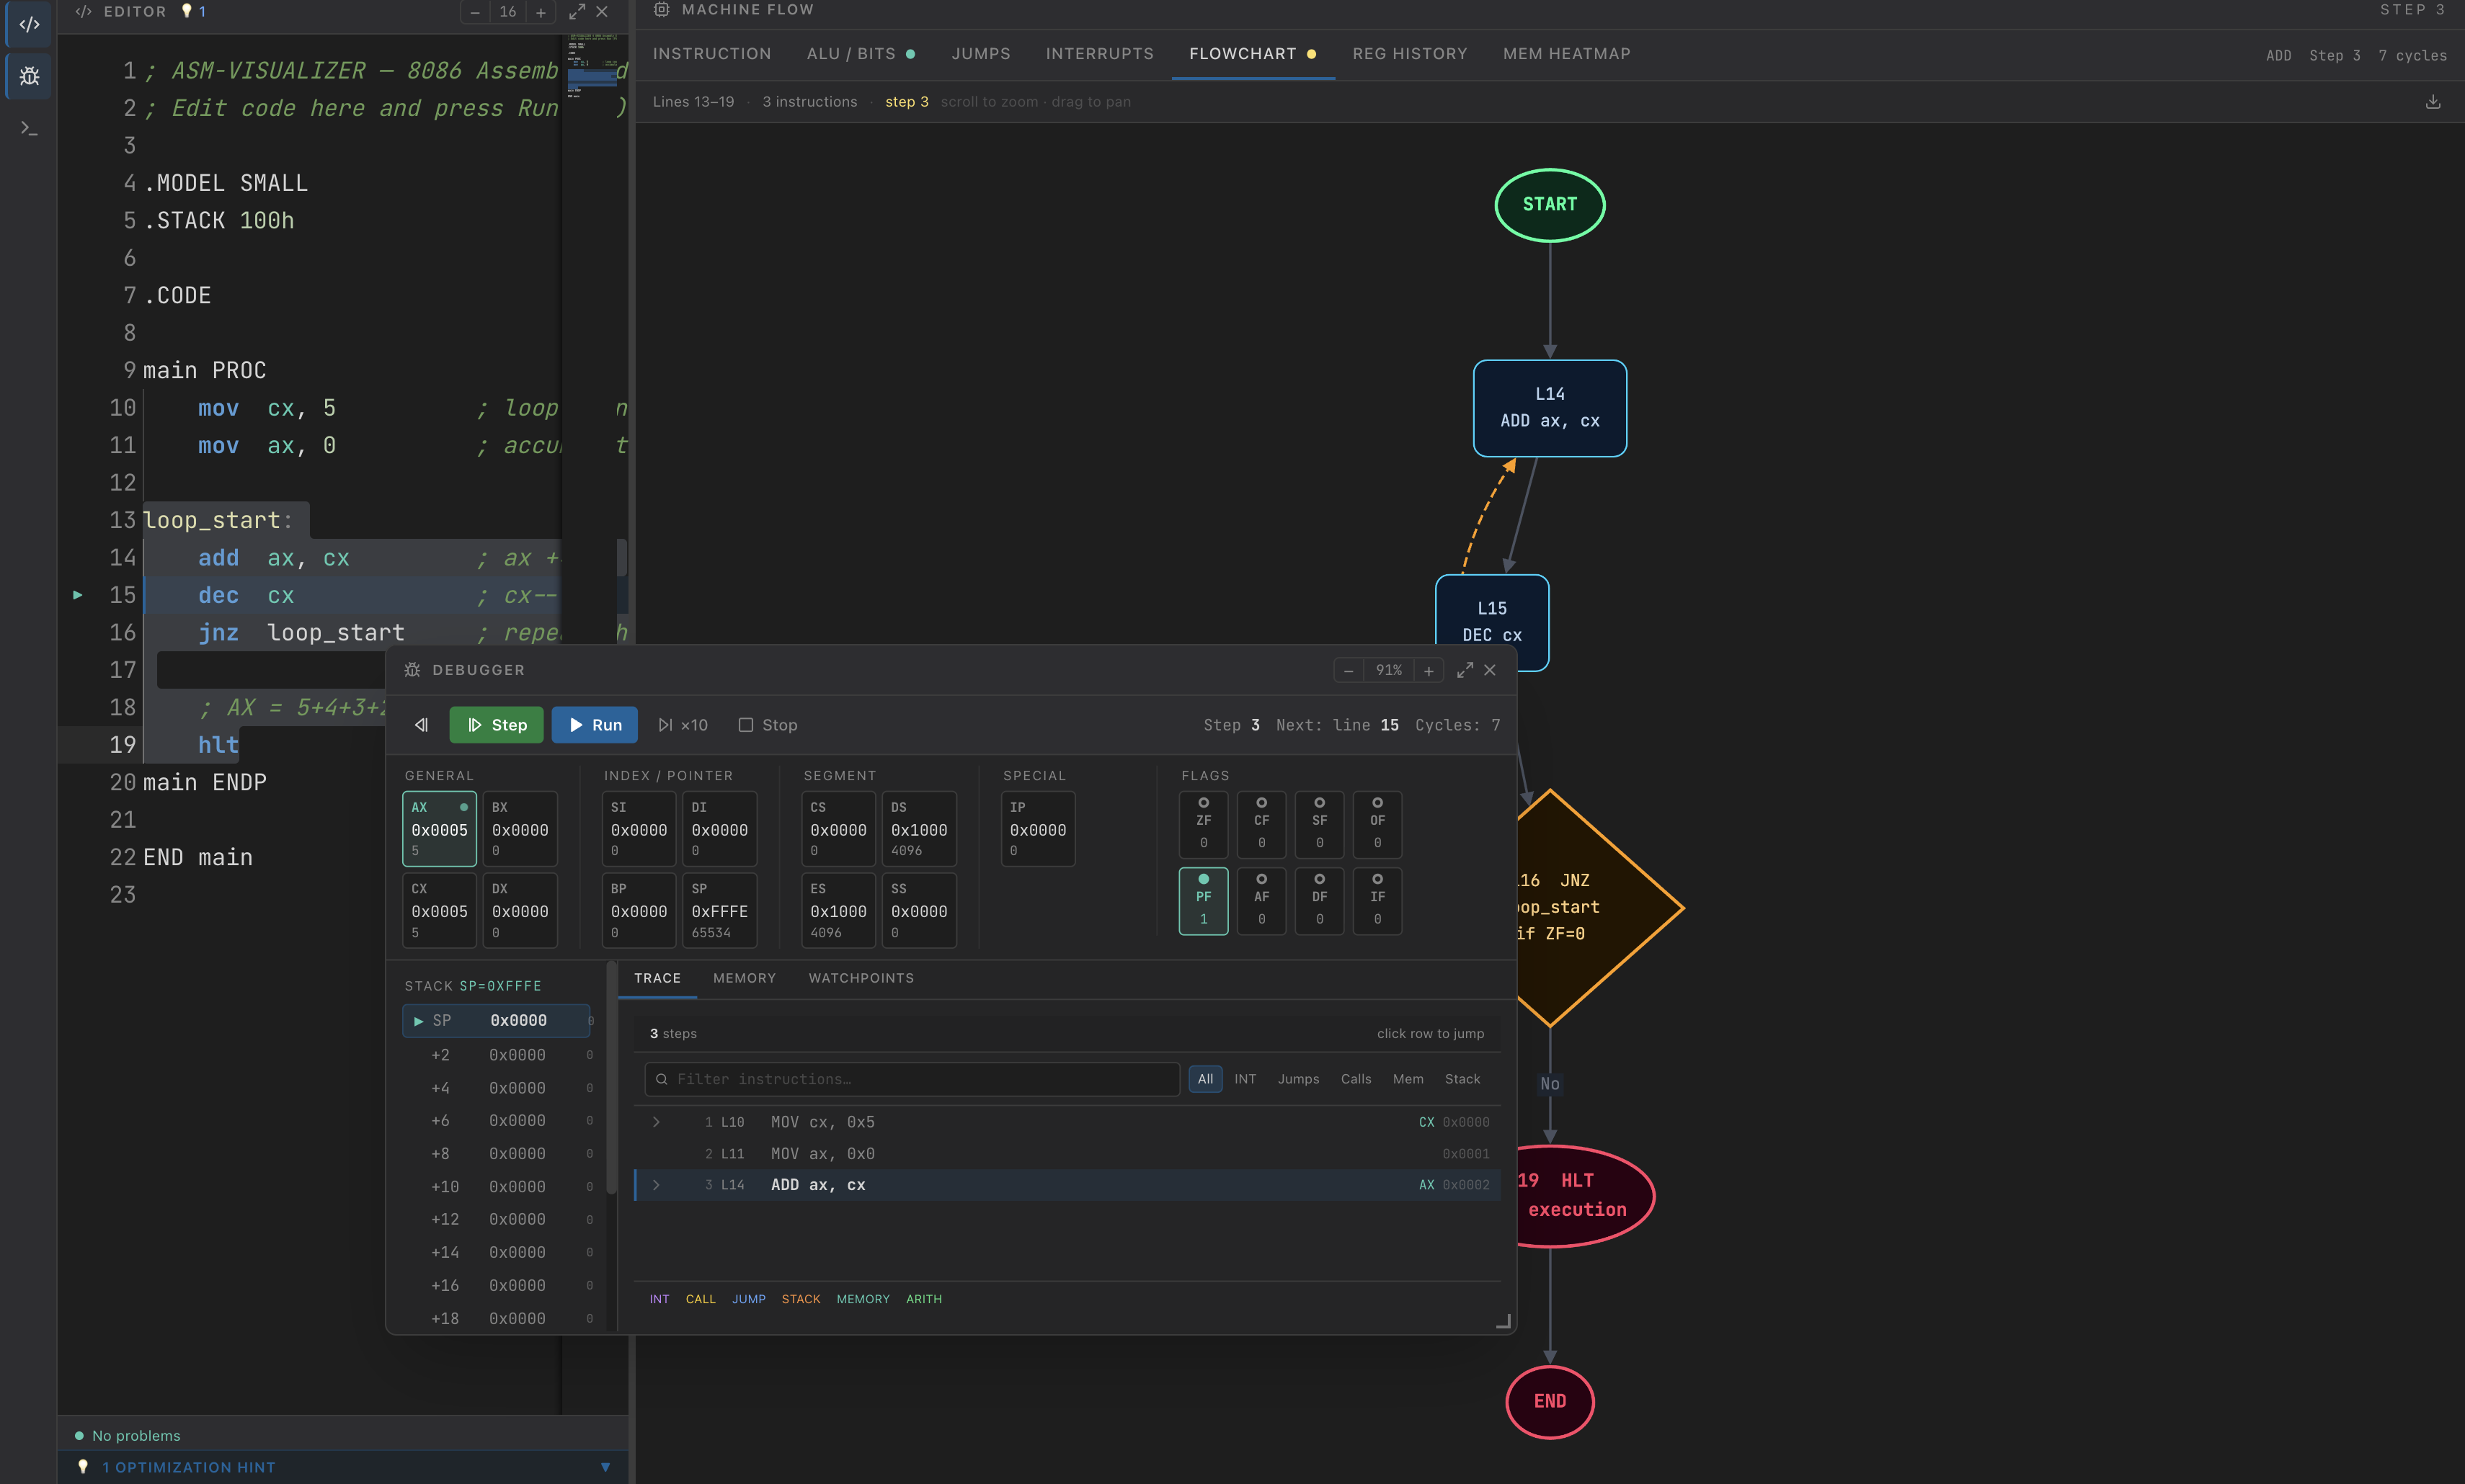The width and height of the screenshot is (2465, 1484).
Task: Toggle the PF flag
Action: 1204,901
